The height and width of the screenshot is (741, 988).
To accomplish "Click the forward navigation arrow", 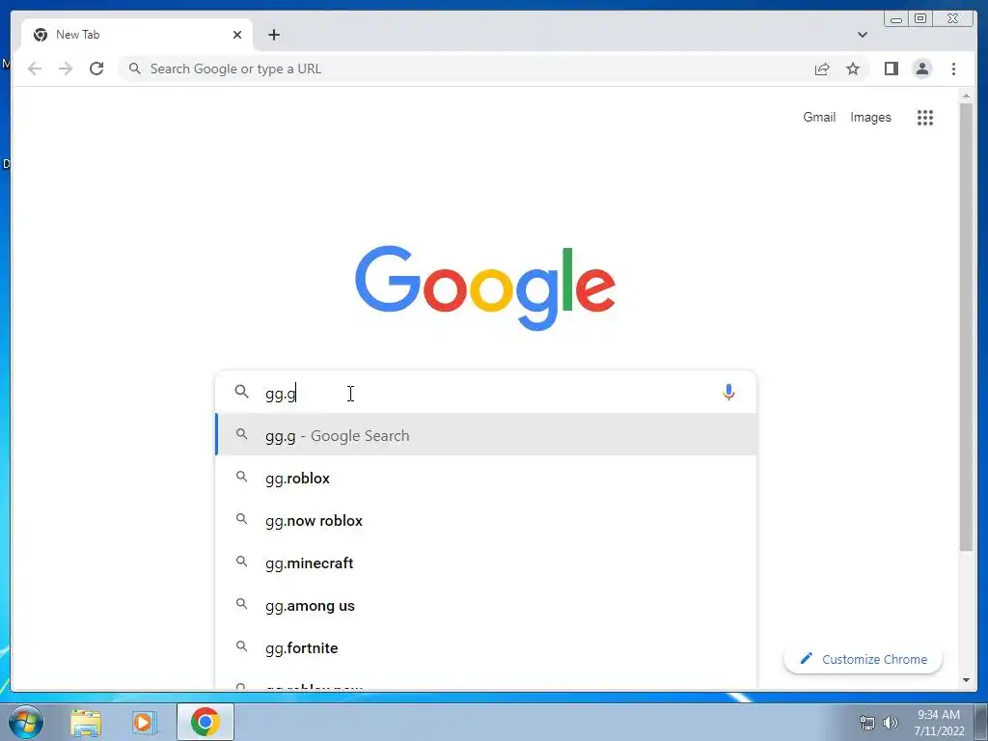I will [66, 69].
